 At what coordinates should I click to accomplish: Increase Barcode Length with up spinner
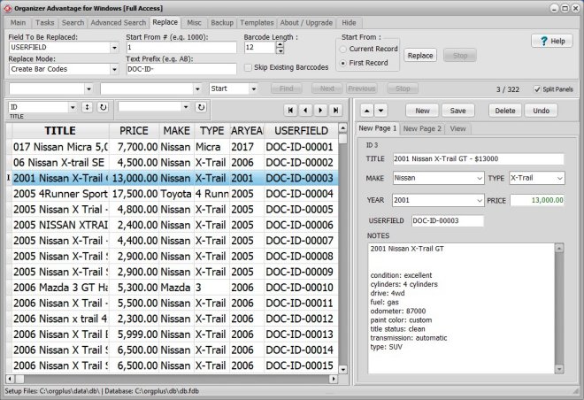[280, 44]
